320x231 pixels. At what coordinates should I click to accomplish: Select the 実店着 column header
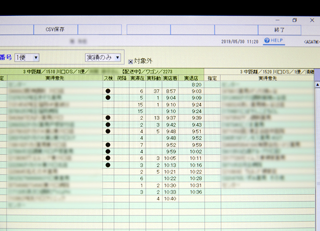(169, 79)
